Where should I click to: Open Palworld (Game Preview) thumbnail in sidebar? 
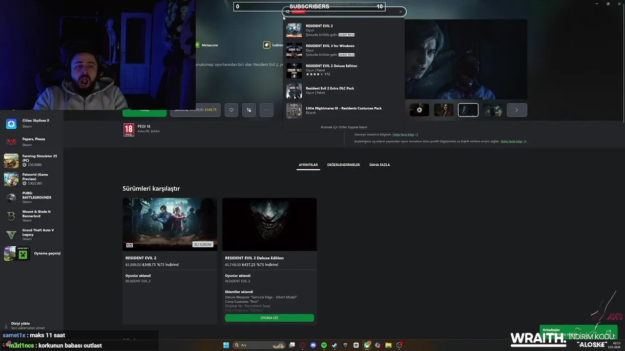coord(11,179)
